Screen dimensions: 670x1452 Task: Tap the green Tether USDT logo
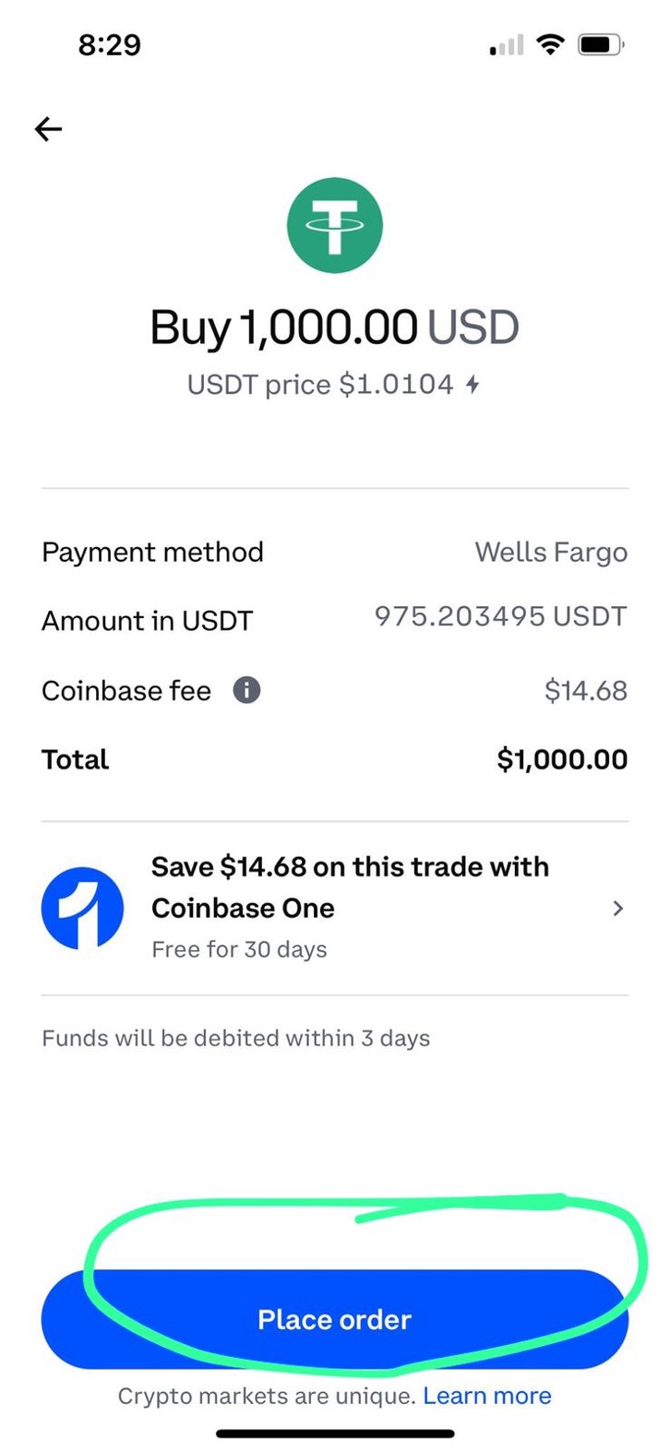coord(334,225)
